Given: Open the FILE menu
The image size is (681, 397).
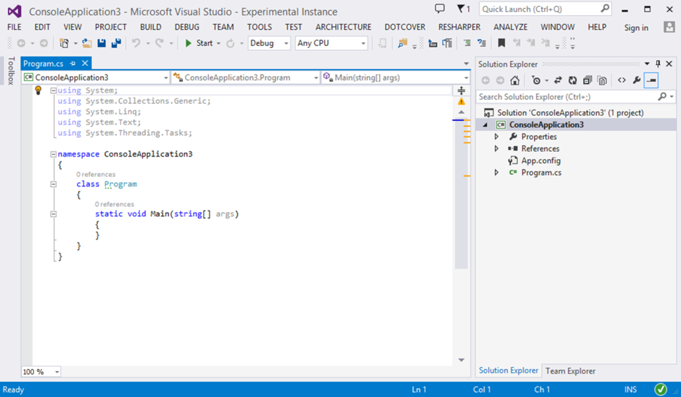Looking at the screenshot, I should 14,27.
